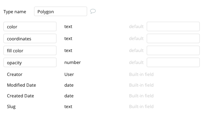Viewport: 213px width, 115px height.
Task: Select the fill color field name box
Action: coord(30,50)
